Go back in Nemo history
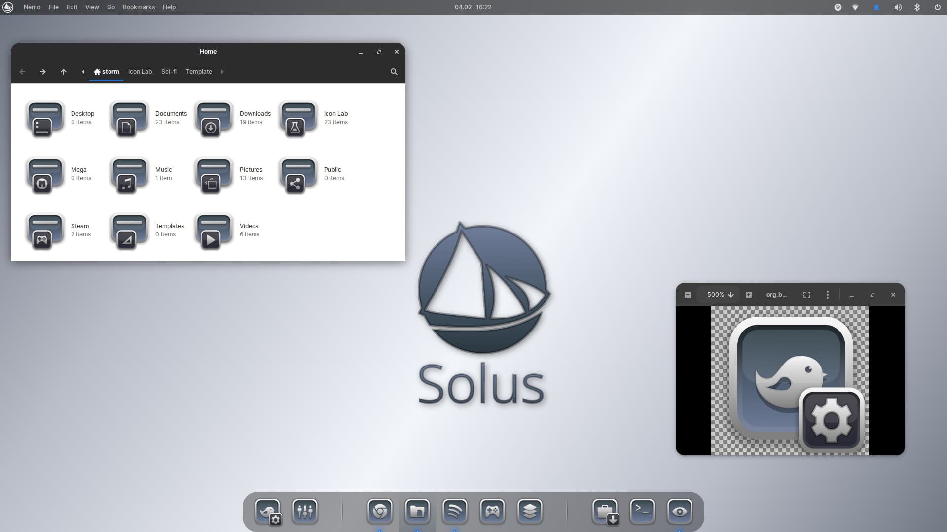 point(22,72)
